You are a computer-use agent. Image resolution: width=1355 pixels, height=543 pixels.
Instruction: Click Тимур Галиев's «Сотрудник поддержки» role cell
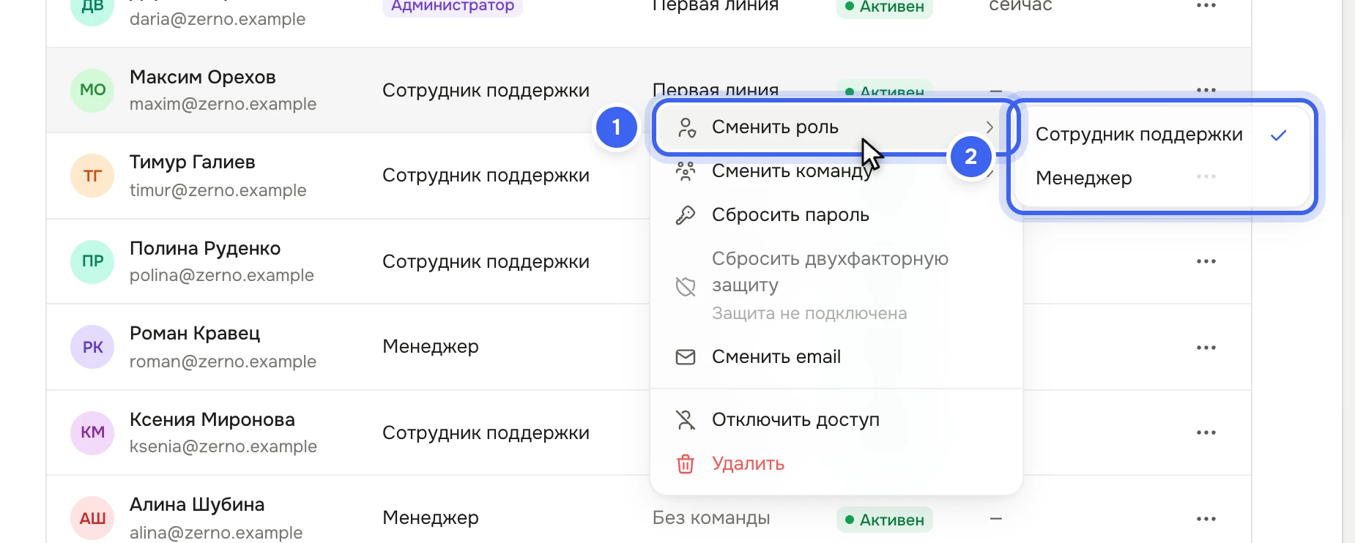(486, 176)
